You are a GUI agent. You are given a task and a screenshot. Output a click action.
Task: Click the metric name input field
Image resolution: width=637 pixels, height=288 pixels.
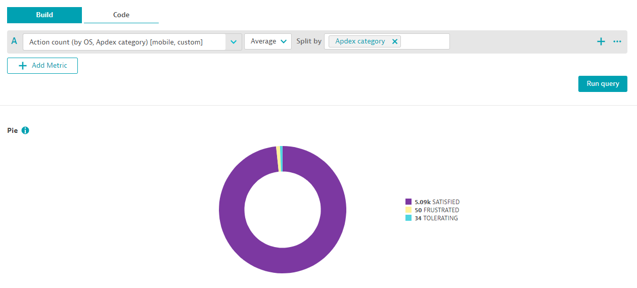(x=124, y=42)
